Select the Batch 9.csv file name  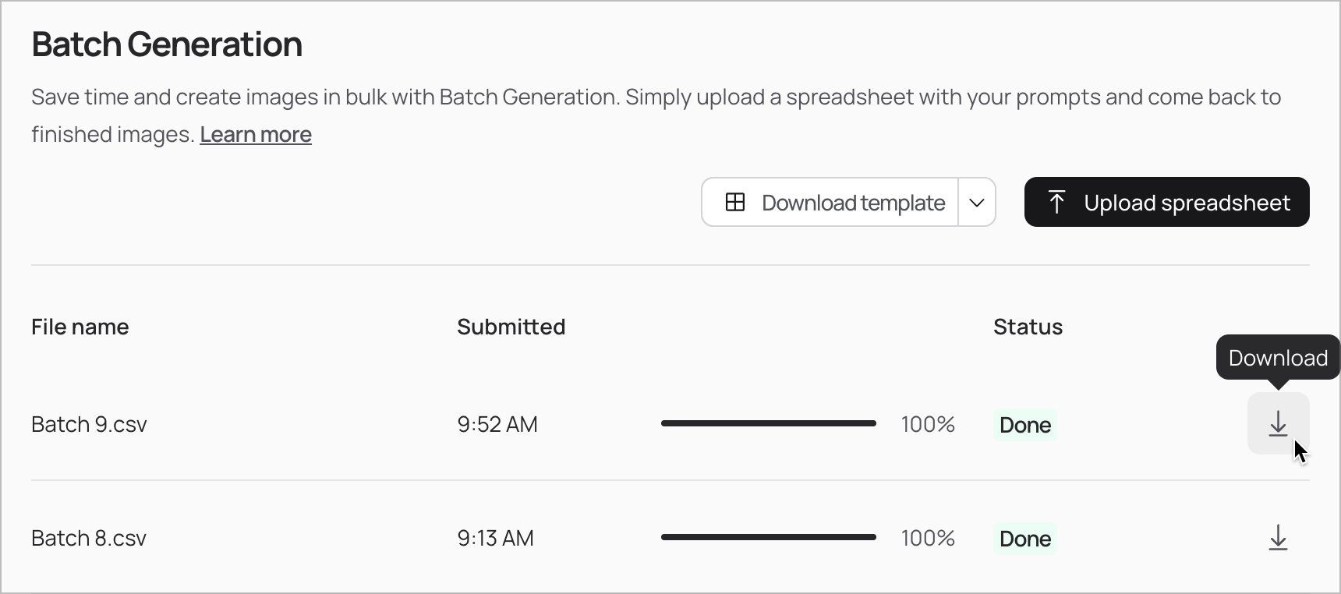pyautogui.click(x=89, y=424)
